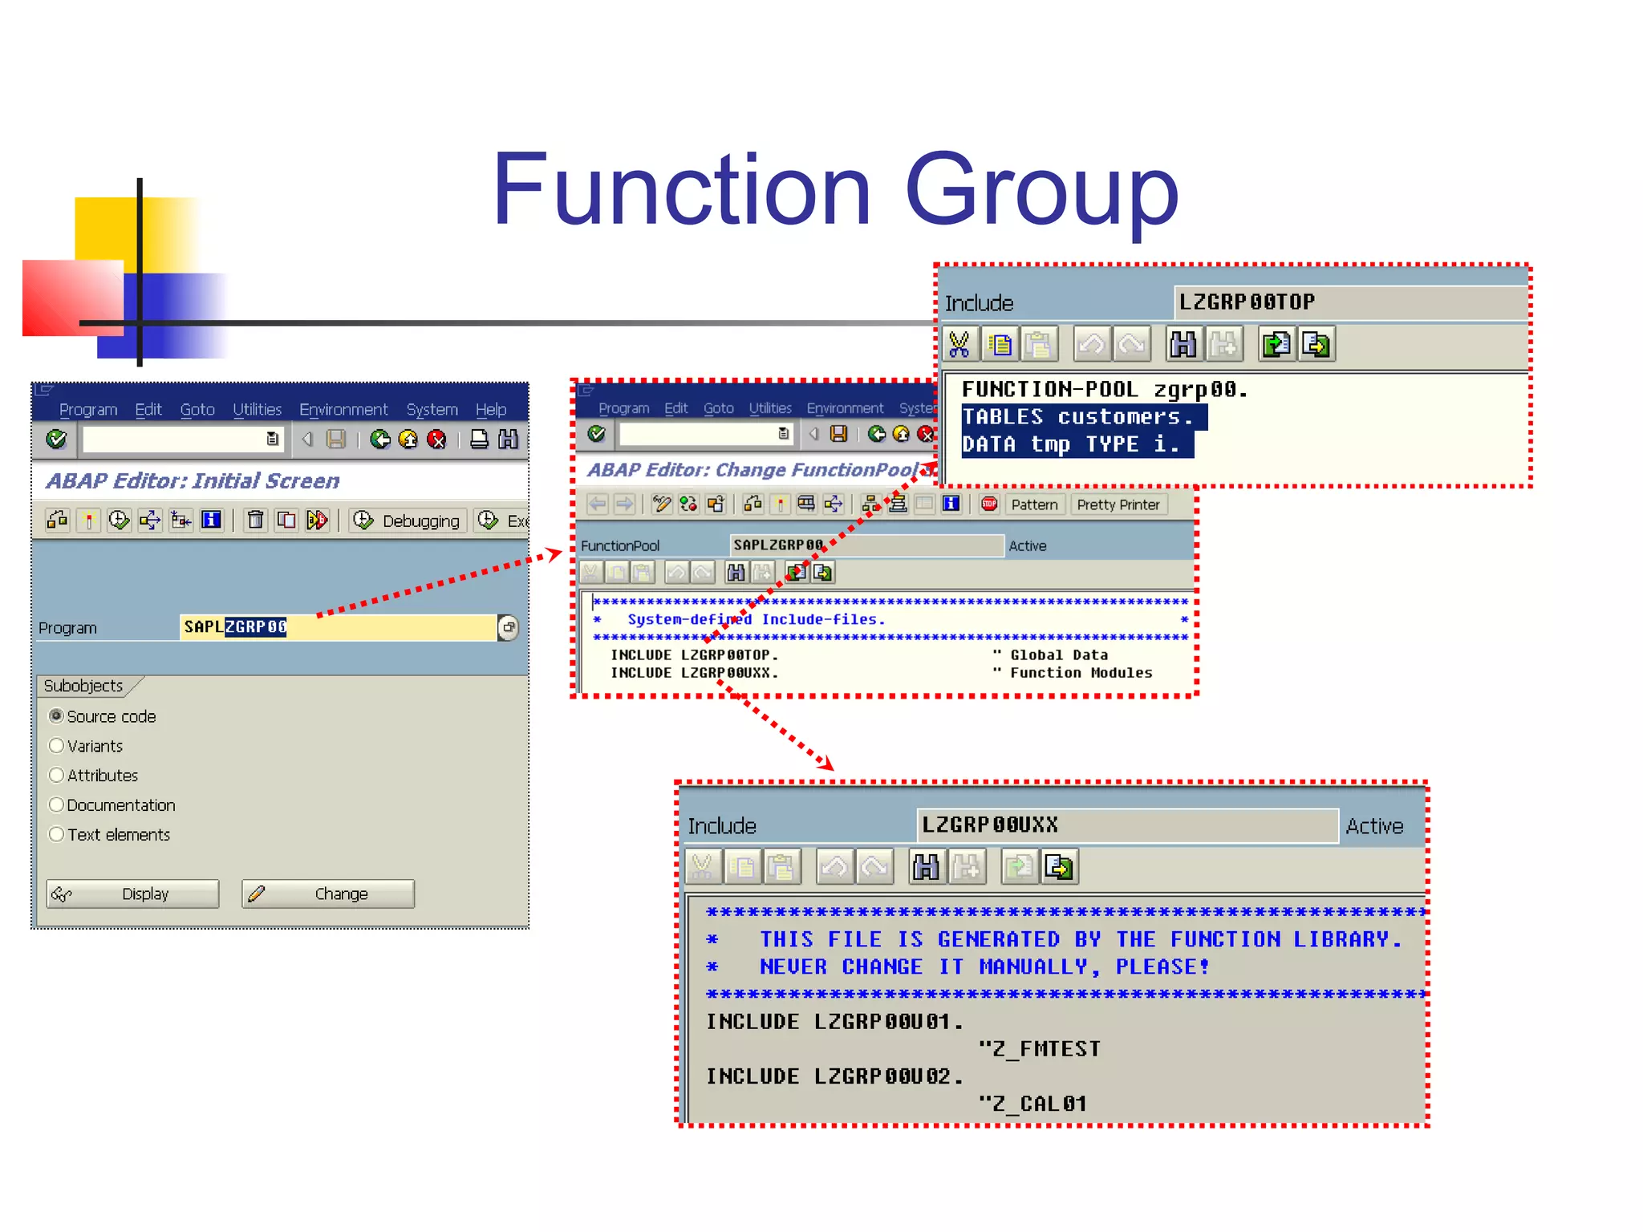1643x1232 pixels.
Task: Click binoculars Find icon in Initial Screen standard toolbar
Action: pos(508,439)
